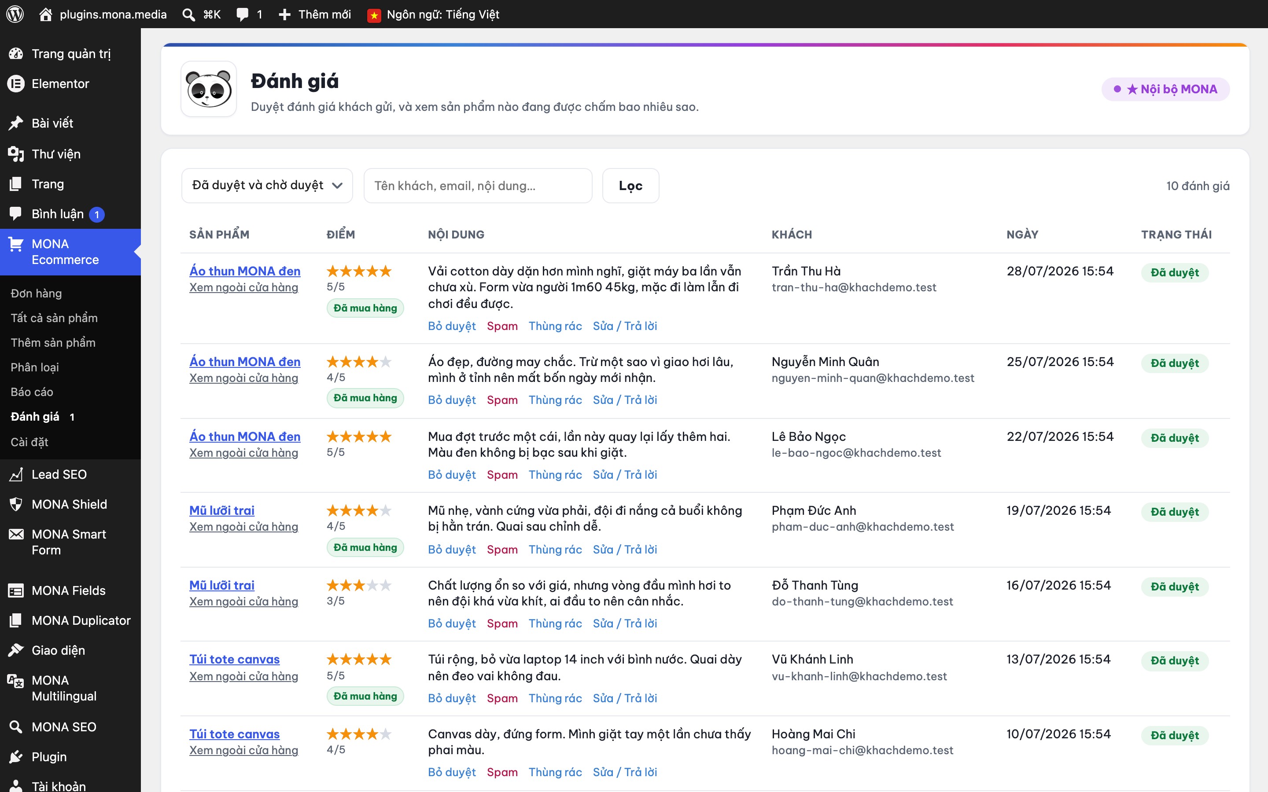Click the Thư viện media icon
The width and height of the screenshot is (1268, 792).
[16, 154]
